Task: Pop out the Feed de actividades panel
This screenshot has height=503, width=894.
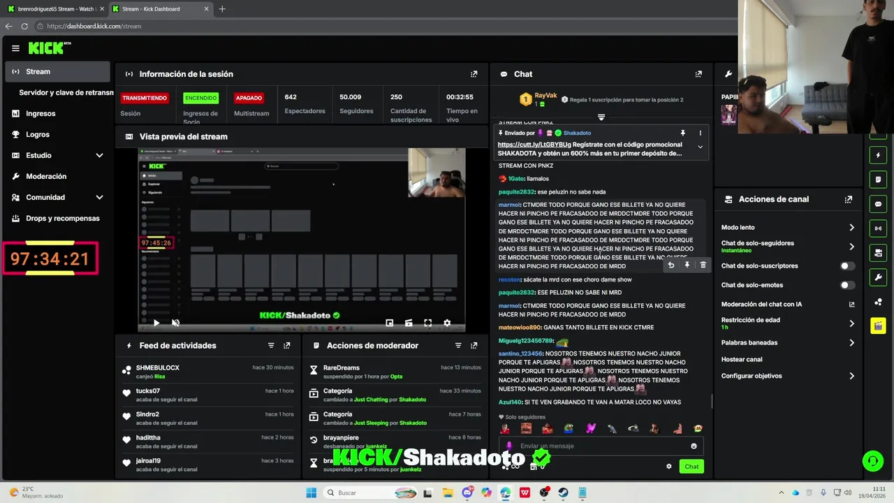Action: (x=287, y=346)
